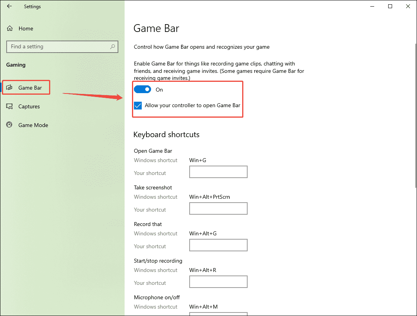This screenshot has width=417, height=316.
Task: Click the Win+Alt+R shortcut text
Action: coord(202,270)
